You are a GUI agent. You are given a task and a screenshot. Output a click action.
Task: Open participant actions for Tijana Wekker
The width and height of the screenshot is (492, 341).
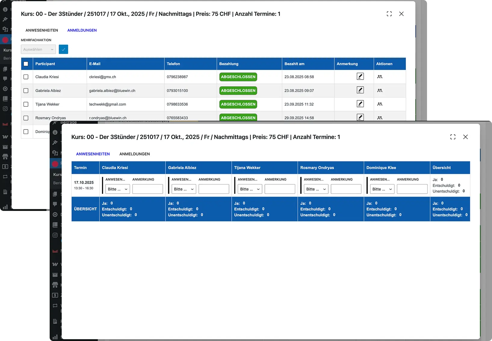(x=380, y=104)
